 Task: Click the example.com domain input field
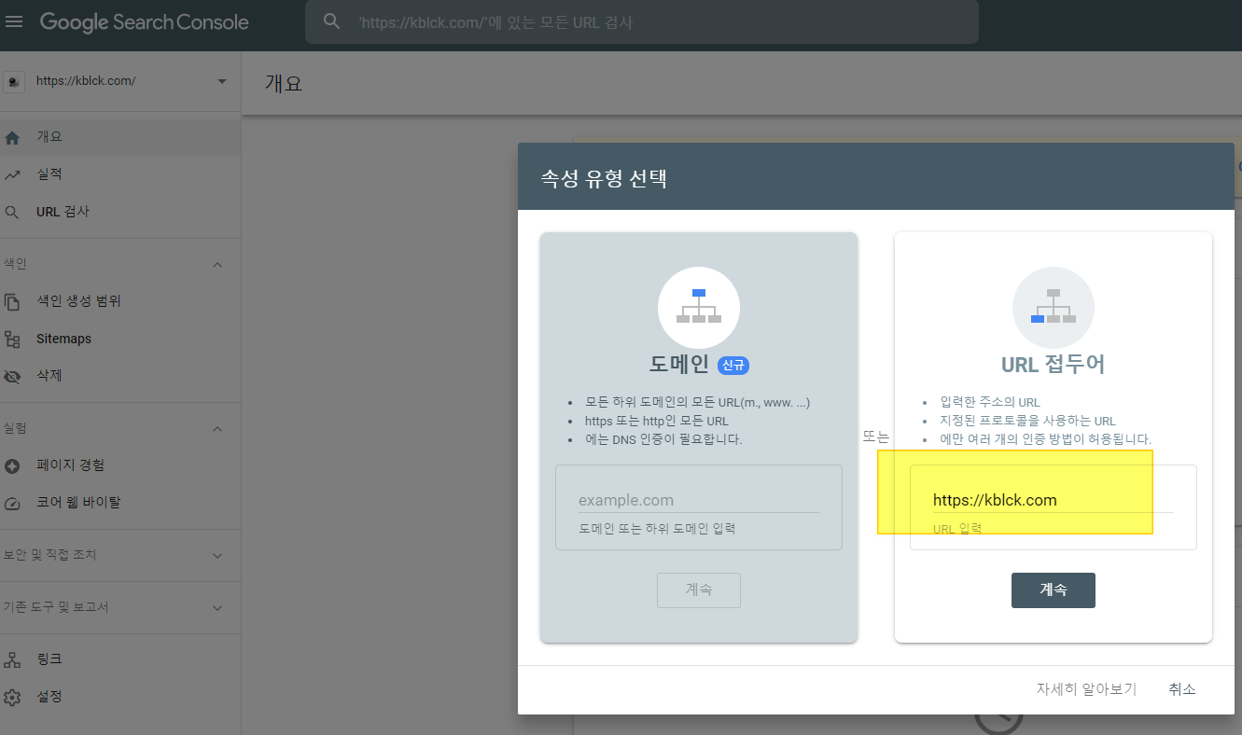pyautogui.click(x=699, y=501)
